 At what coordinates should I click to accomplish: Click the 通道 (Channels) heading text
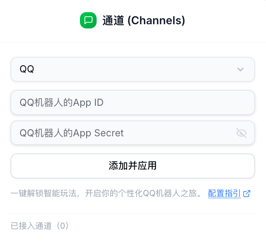pos(143,20)
